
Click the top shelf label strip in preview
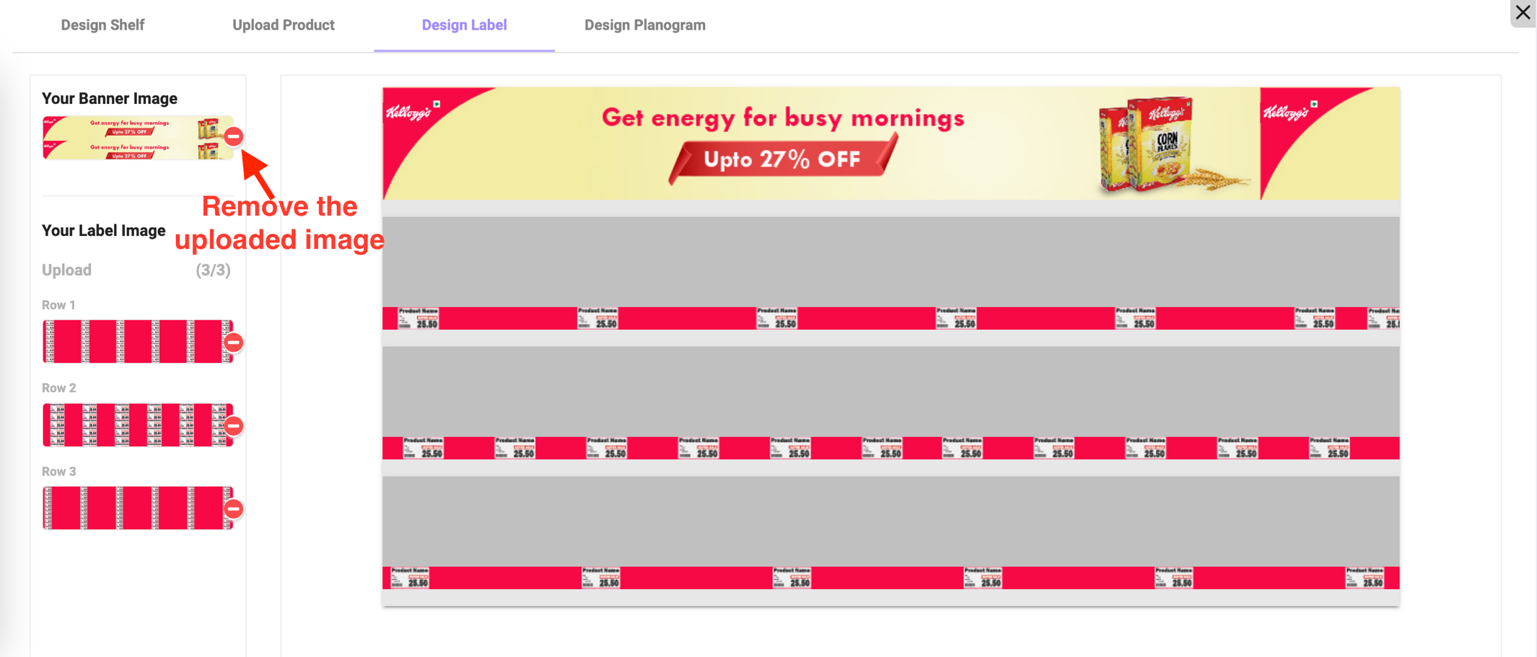click(891, 318)
